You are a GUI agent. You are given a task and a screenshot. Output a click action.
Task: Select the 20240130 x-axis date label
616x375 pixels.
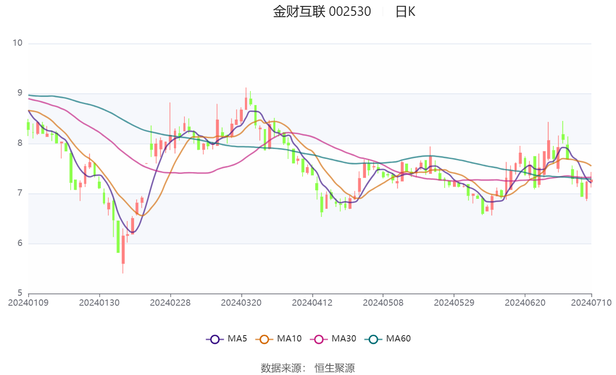(x=99, y=303)
